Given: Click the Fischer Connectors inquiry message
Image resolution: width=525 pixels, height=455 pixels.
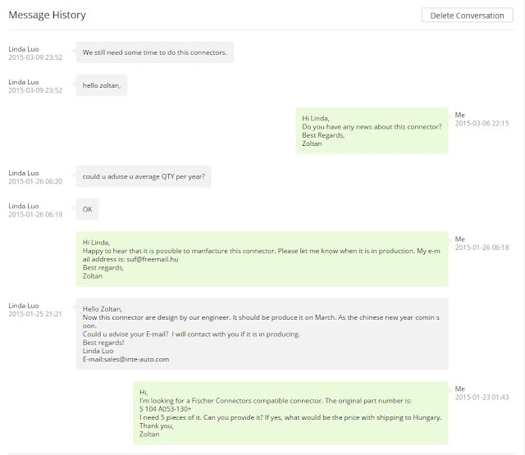Looking at the screenshot, I should coord(290,413).
